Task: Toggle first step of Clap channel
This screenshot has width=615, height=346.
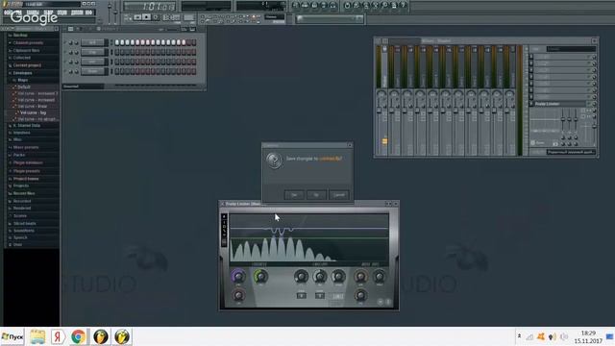Action: pyautogui.click(x=117, y=52)
